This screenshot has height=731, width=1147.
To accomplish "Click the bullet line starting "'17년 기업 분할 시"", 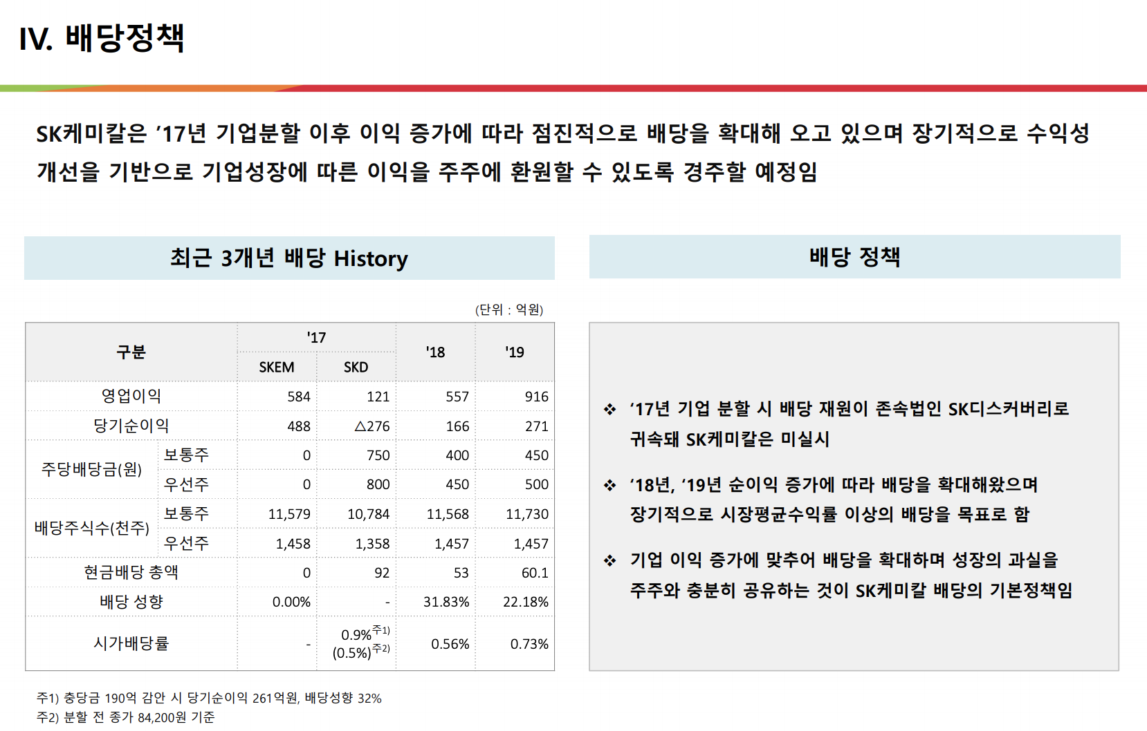I will tap(849, 409).
